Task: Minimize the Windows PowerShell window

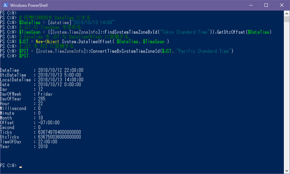Action: coord(251,5)
